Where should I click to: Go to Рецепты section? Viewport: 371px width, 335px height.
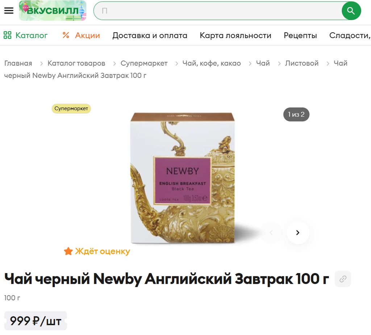coord(300,35)
